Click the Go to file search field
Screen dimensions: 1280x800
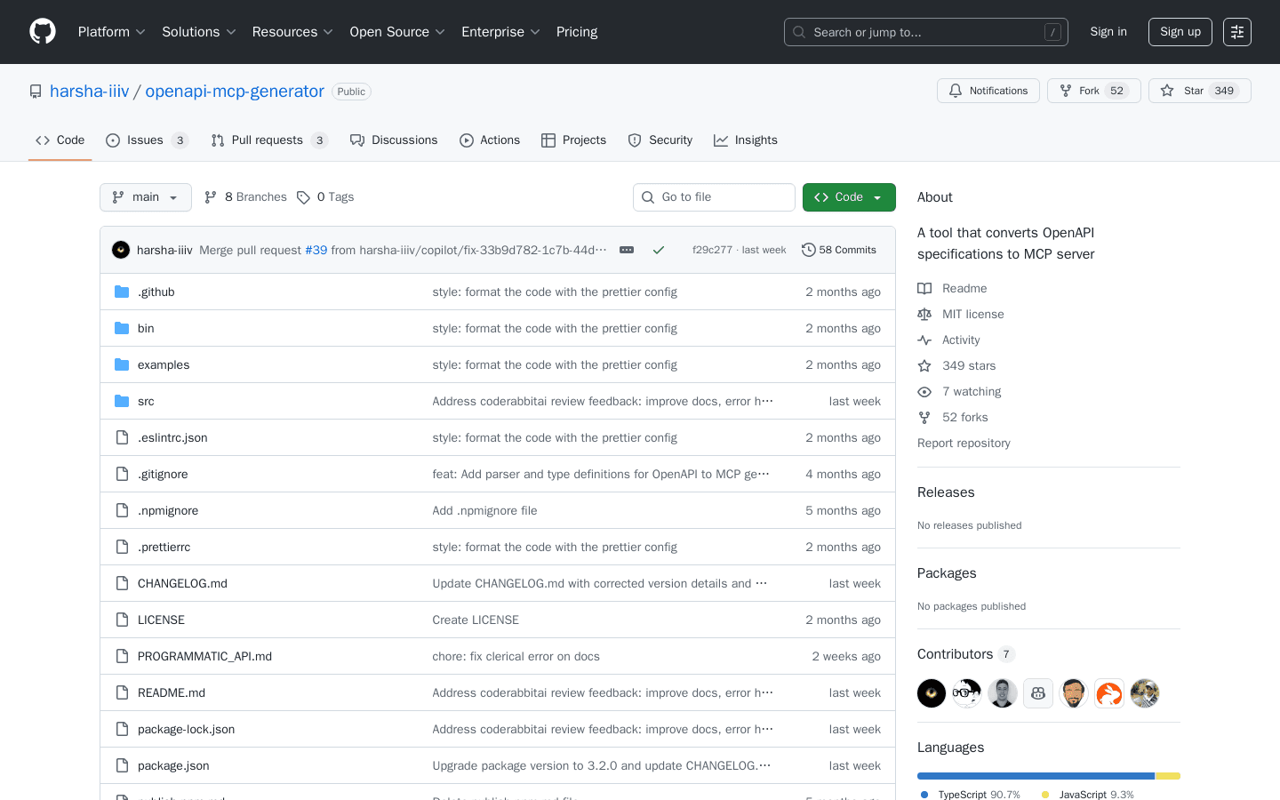[x=714, y=196]
